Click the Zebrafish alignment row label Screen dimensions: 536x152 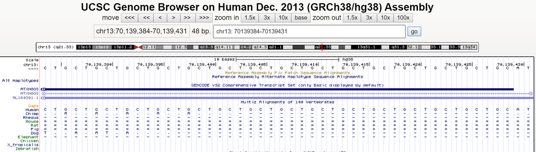pos(27,148)
